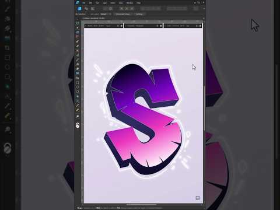This screenshot has width=280, height=210.
Task: Click the Document Setup button
Action: (x=123, y=14)
